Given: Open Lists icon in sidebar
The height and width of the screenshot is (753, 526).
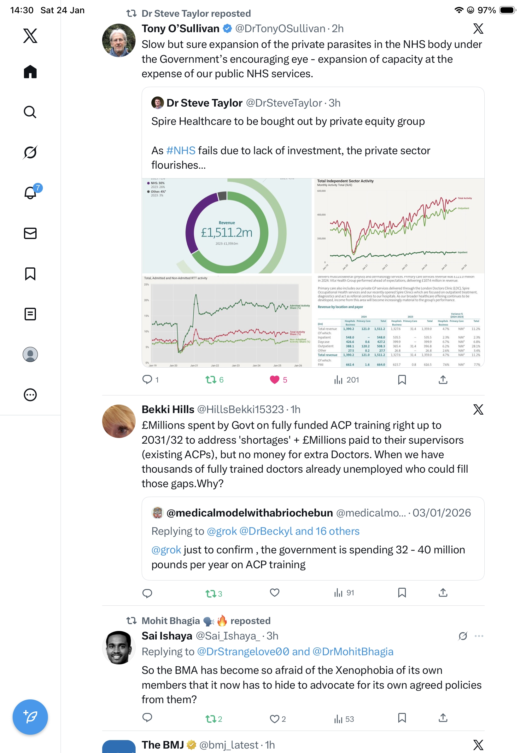Looking at the screenshot, I should (30, 314).
